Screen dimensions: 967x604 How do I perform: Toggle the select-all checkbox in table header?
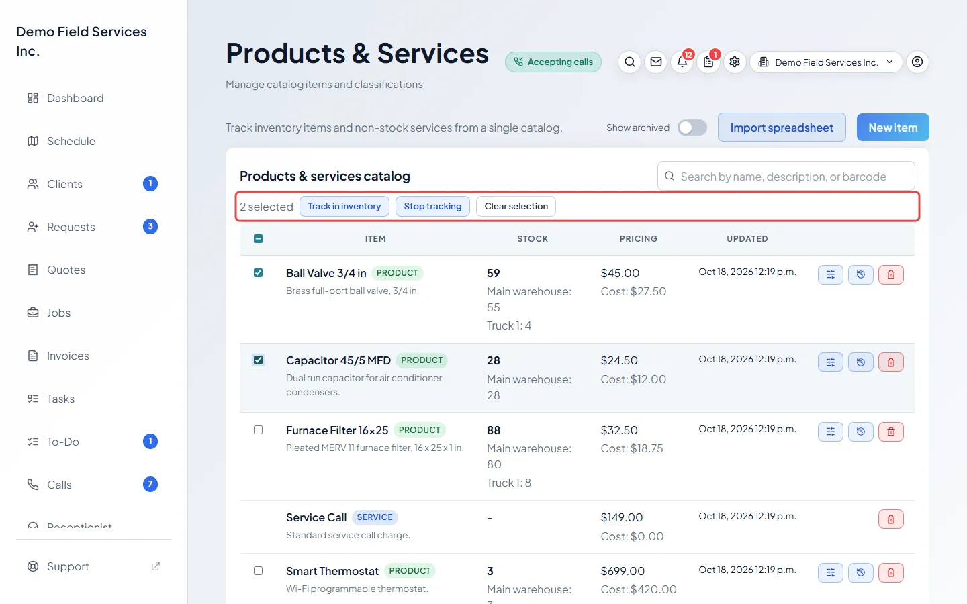pos(259,238)
